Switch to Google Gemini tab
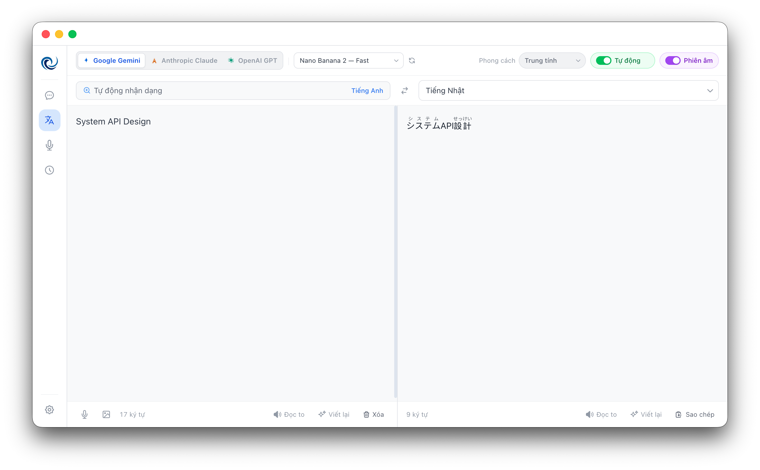The height and width of the screenshot is (470, 760). coord(112,60)
